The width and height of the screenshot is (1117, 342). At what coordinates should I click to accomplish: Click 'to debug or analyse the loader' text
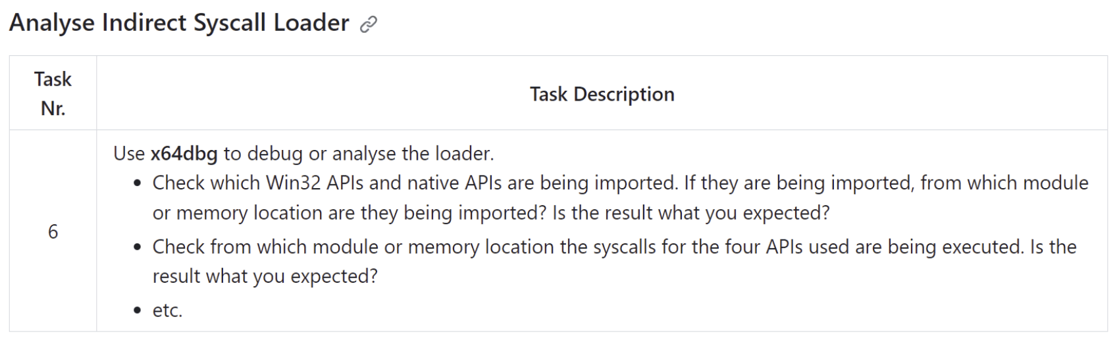click(359, 153)
